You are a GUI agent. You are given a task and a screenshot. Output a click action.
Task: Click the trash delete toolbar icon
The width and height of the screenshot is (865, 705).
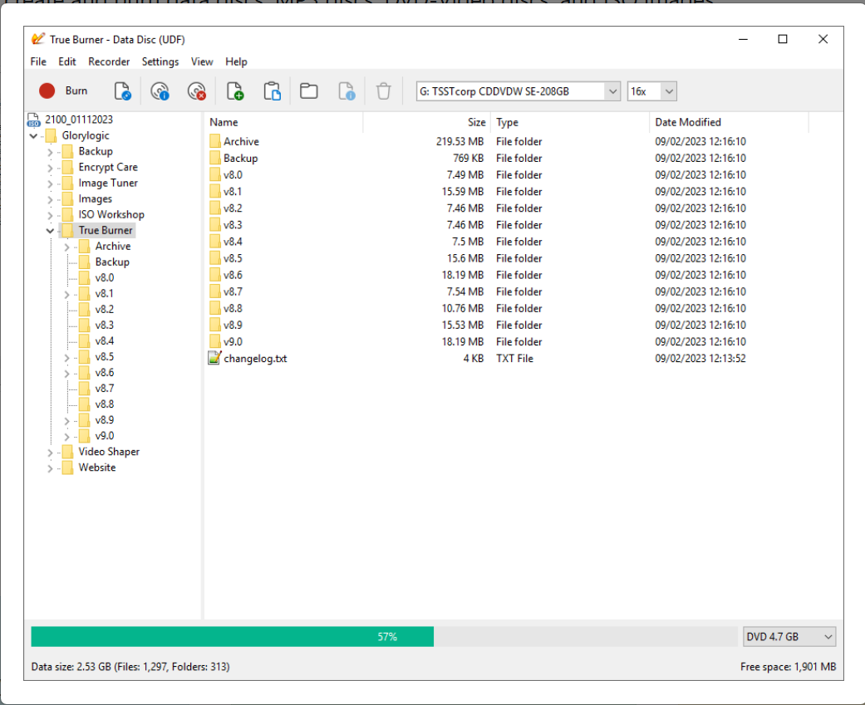(383, 91)
